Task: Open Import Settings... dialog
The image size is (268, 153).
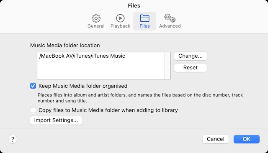Action: 56,120
